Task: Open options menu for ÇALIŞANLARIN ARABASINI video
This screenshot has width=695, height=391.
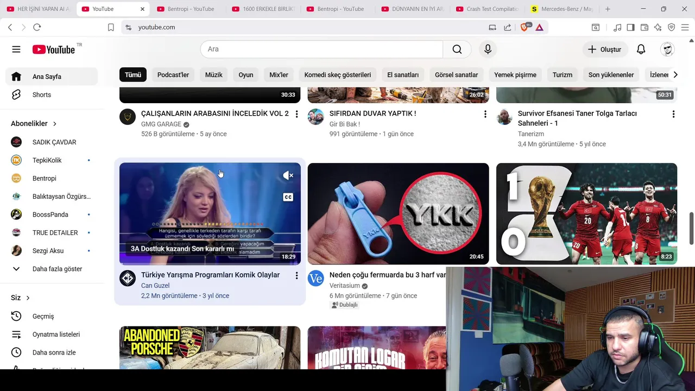Action: coord(296,114)
